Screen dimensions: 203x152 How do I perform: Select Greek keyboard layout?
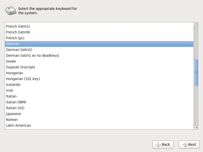(x=99, y=61)
